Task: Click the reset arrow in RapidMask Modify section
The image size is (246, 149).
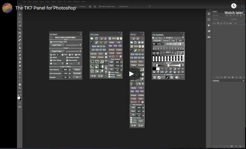Action: click(x=183, y=65)
